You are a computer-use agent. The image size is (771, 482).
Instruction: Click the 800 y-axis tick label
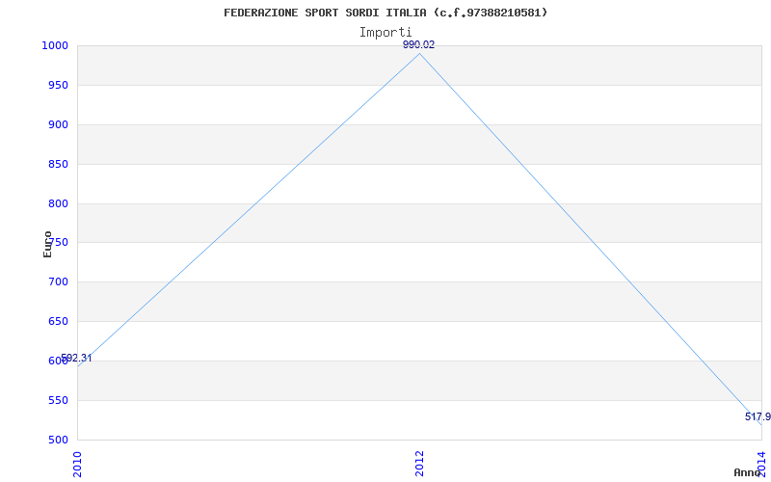(x=58, y=203)
